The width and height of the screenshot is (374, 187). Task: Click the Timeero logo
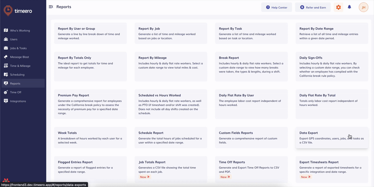tap(18, 11)
